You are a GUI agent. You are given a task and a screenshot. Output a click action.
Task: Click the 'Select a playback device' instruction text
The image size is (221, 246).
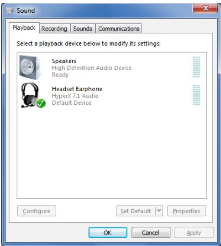pyautogui.click(x=89, y=44)
